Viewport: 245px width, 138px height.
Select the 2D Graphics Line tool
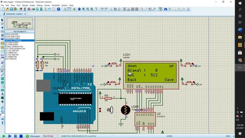(2, 75)
